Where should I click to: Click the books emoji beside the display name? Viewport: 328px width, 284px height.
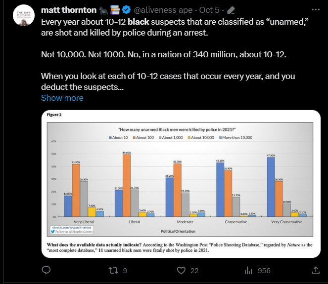[x=114, y=10]
